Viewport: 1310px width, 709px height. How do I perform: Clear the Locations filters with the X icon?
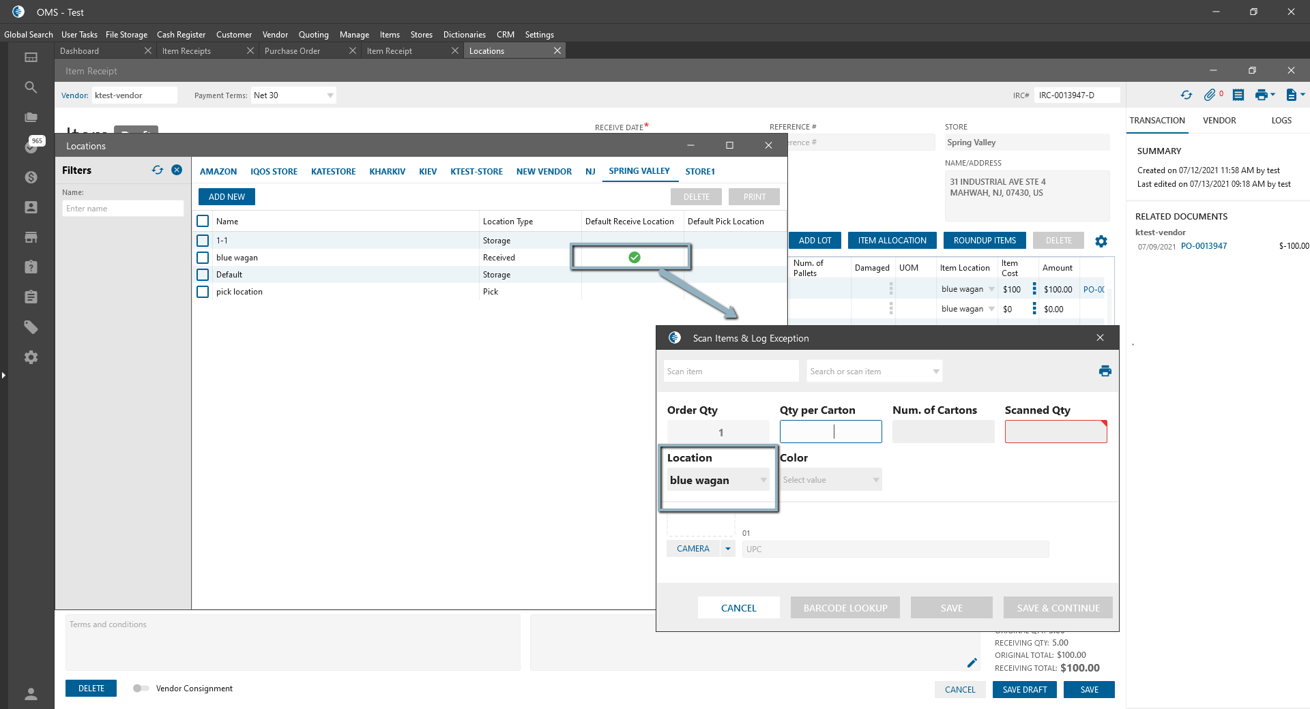click(177, 170)
